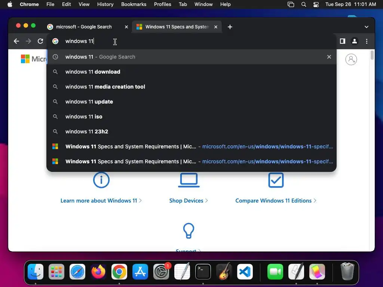
Task: Open Chrome's three-dot menu
Action: (x=367, y=41)
